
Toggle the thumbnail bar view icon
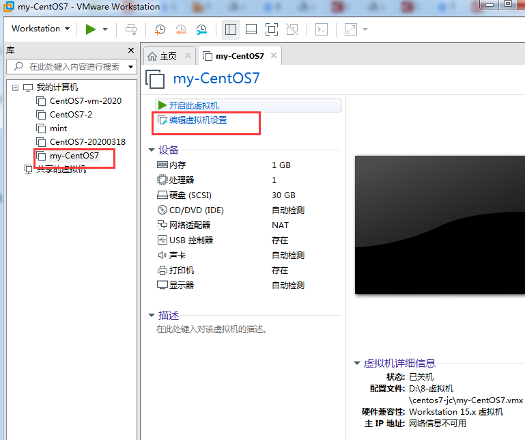(x=251, y=29)
